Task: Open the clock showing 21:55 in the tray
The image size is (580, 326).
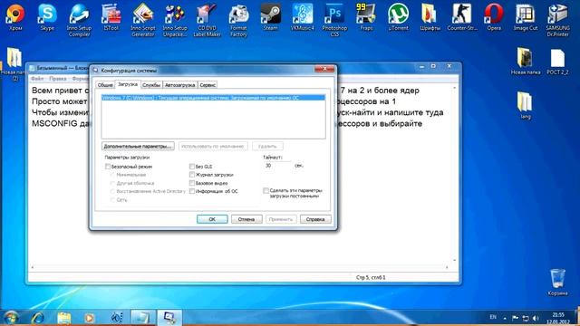Action: point(558,318)
